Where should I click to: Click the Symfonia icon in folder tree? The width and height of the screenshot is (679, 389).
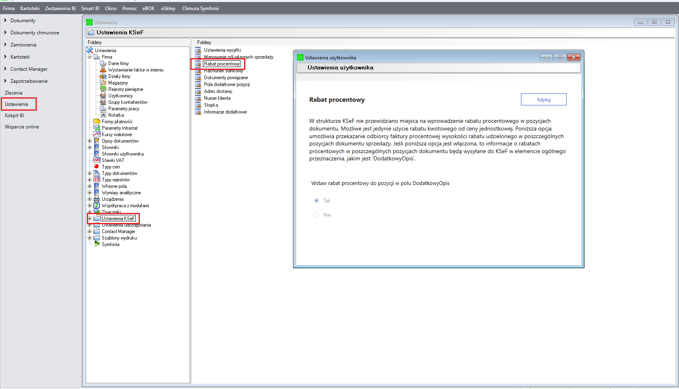pos(97,244)
